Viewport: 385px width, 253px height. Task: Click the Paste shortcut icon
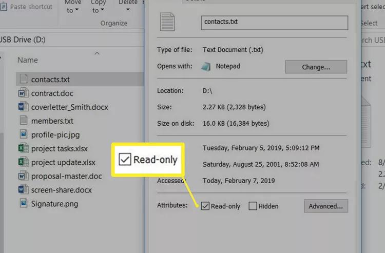tap(4, 7)
